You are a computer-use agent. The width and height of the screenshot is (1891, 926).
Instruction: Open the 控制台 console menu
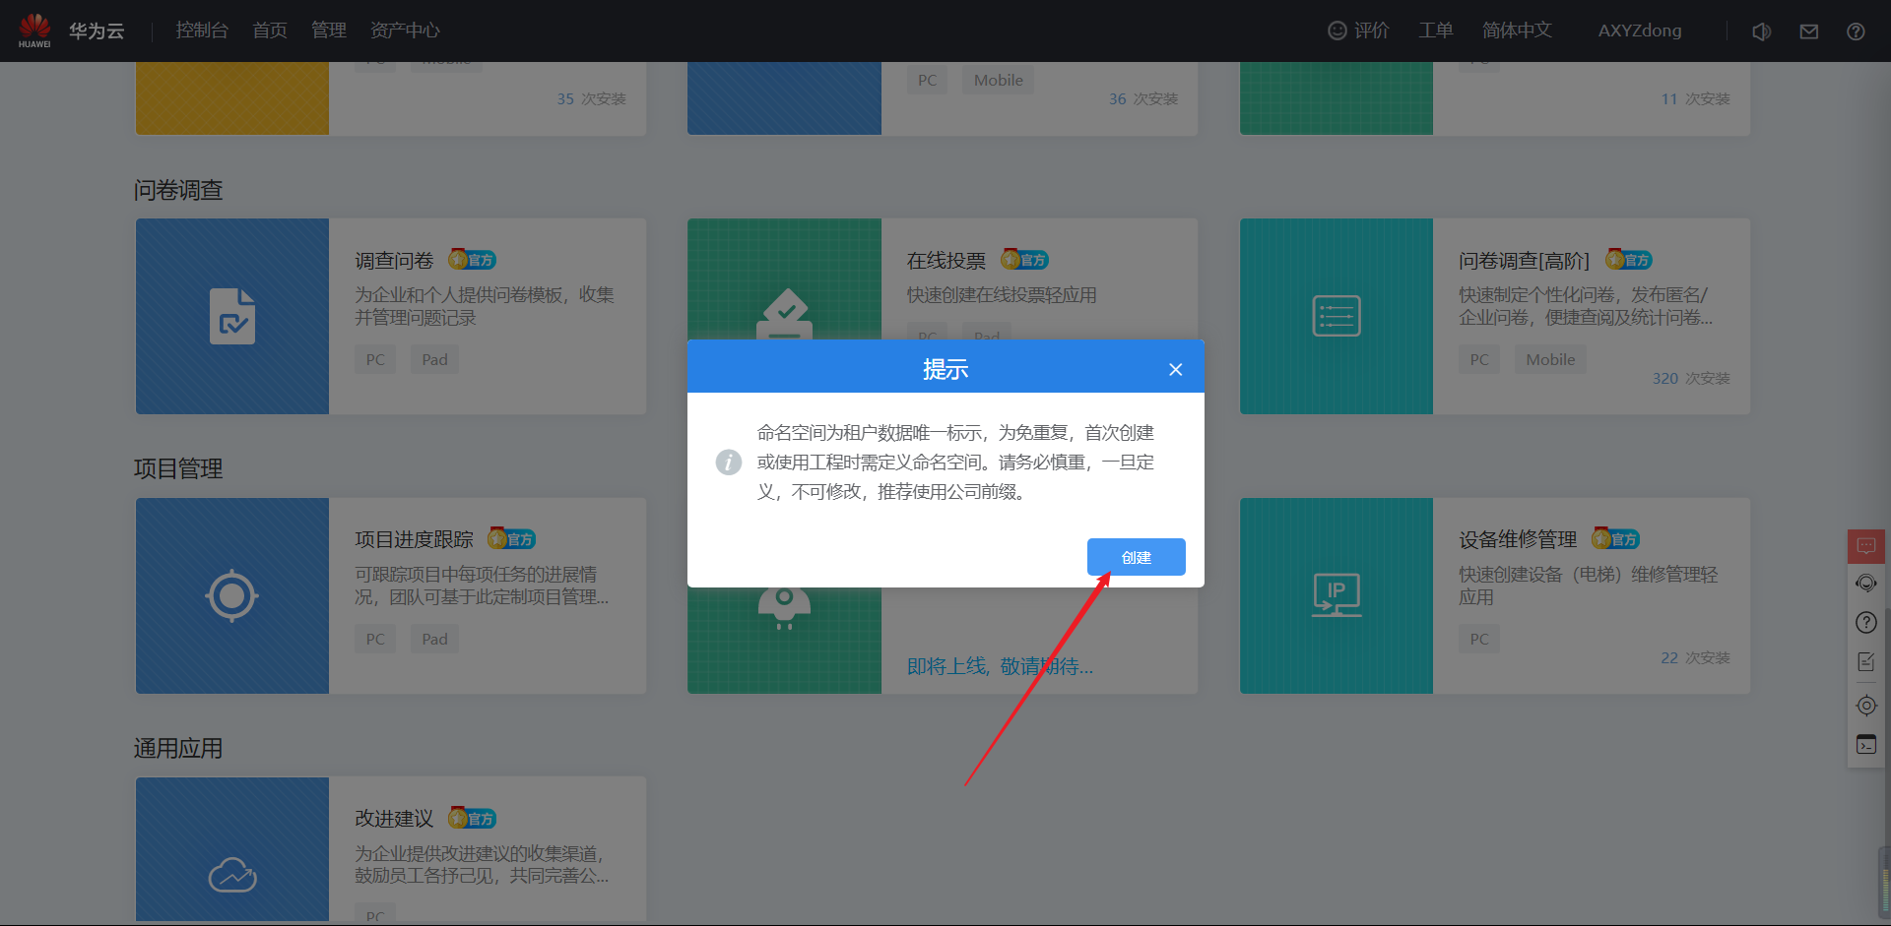pos(202,31)
